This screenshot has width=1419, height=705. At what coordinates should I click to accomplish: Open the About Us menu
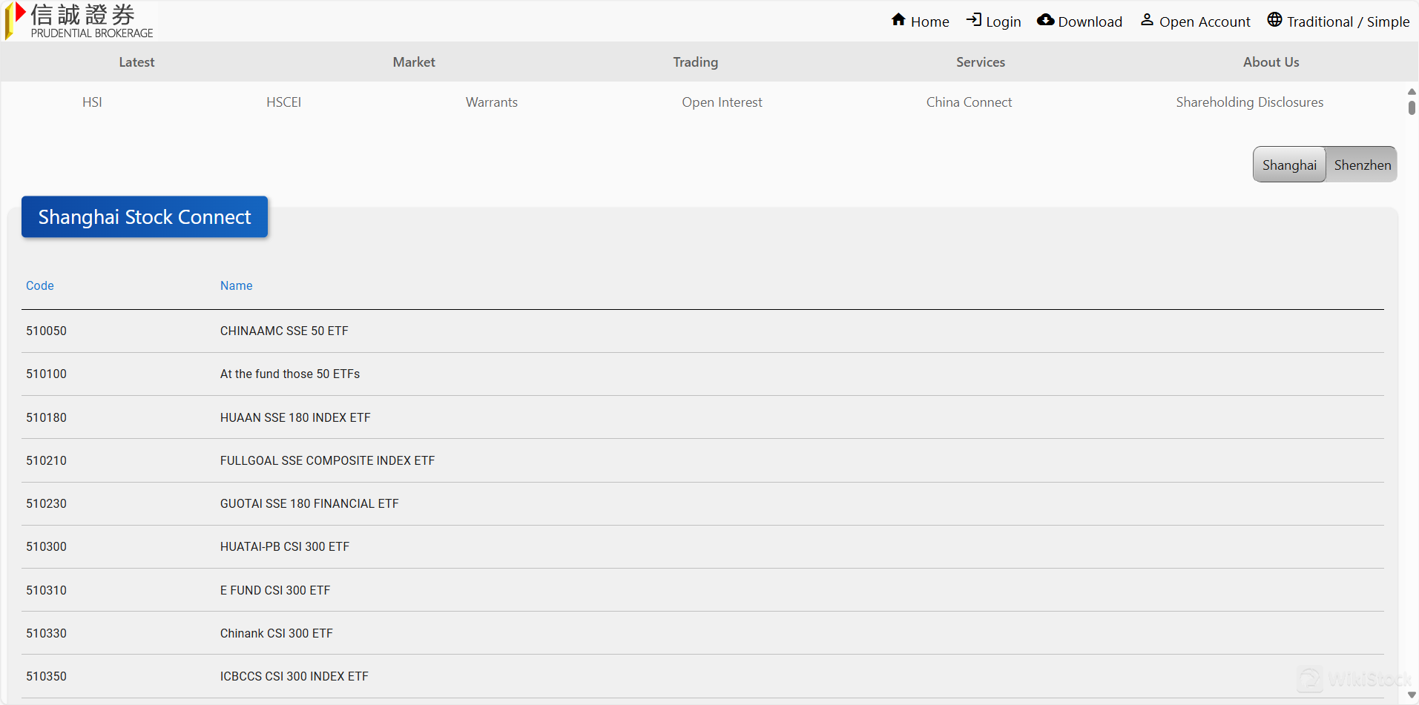click(x=1271, y=62)
